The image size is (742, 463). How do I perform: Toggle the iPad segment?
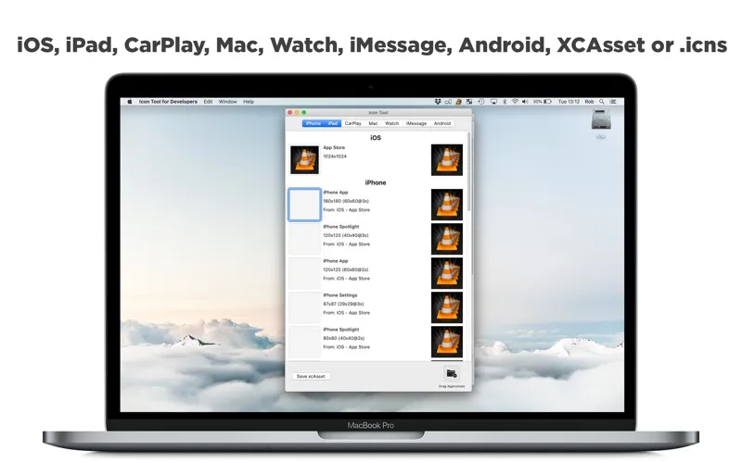pyautogui.click(x=333, y=123)
